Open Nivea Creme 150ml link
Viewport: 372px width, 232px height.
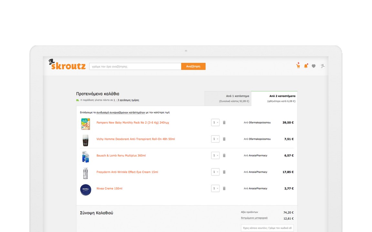(109, 188)
